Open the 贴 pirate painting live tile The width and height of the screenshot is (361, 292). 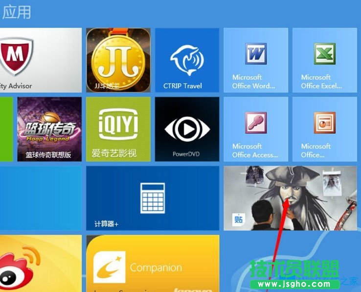coord(291,198)
